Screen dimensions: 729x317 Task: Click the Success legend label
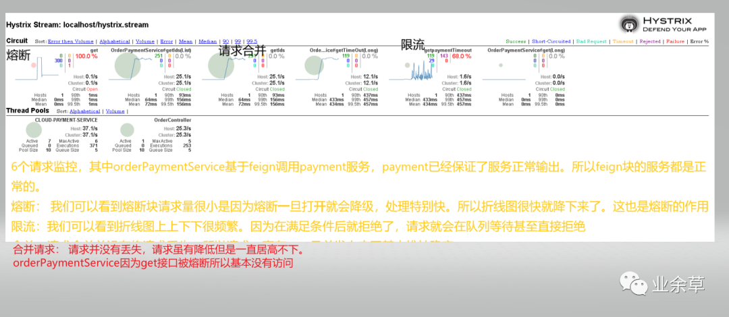(516, 41)
